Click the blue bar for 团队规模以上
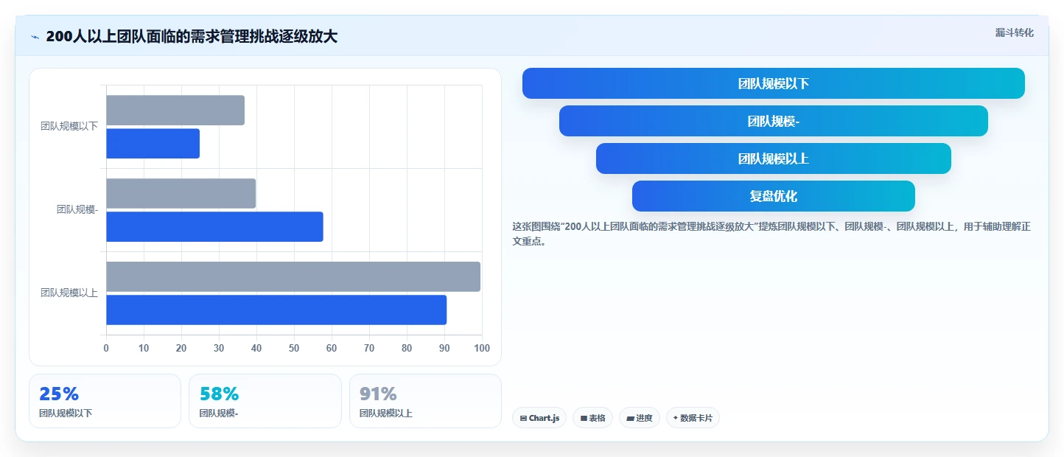Screen dimensions: 1064x457 click(x=276, y=310)
